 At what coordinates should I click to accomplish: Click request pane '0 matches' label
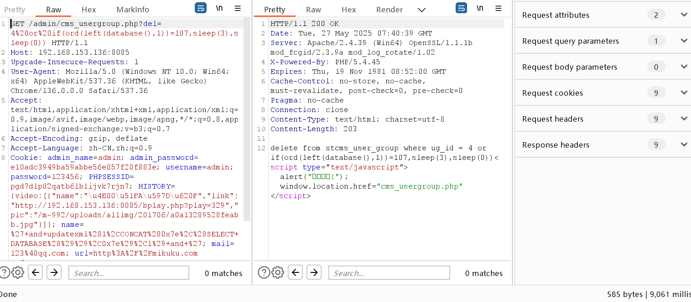pos(223,273)
